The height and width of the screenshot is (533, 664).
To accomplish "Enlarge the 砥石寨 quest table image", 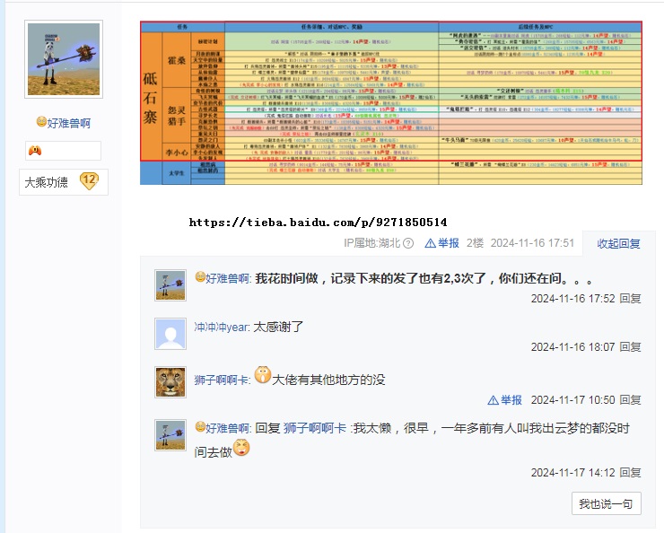I will pos(391,103).
